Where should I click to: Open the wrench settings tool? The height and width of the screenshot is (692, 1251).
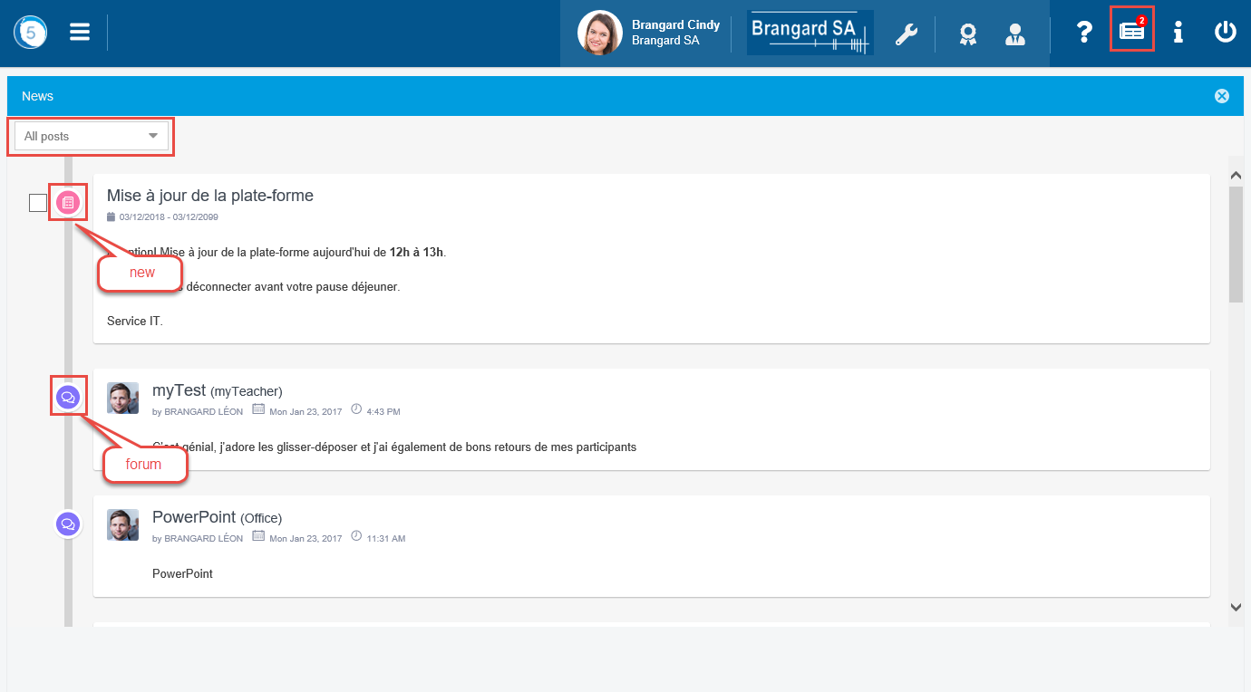coord(906,34)
